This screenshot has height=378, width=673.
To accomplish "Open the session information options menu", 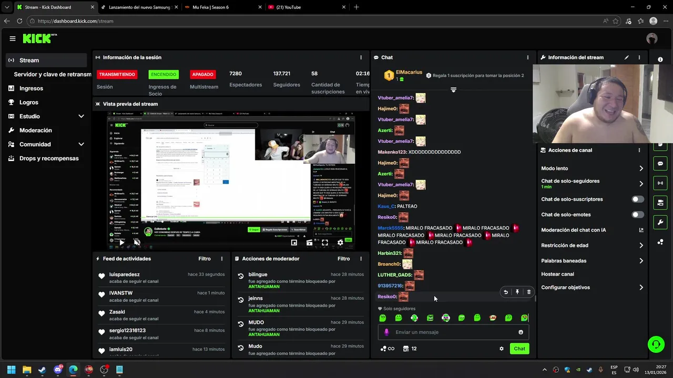I will click(x=361, y=57).
